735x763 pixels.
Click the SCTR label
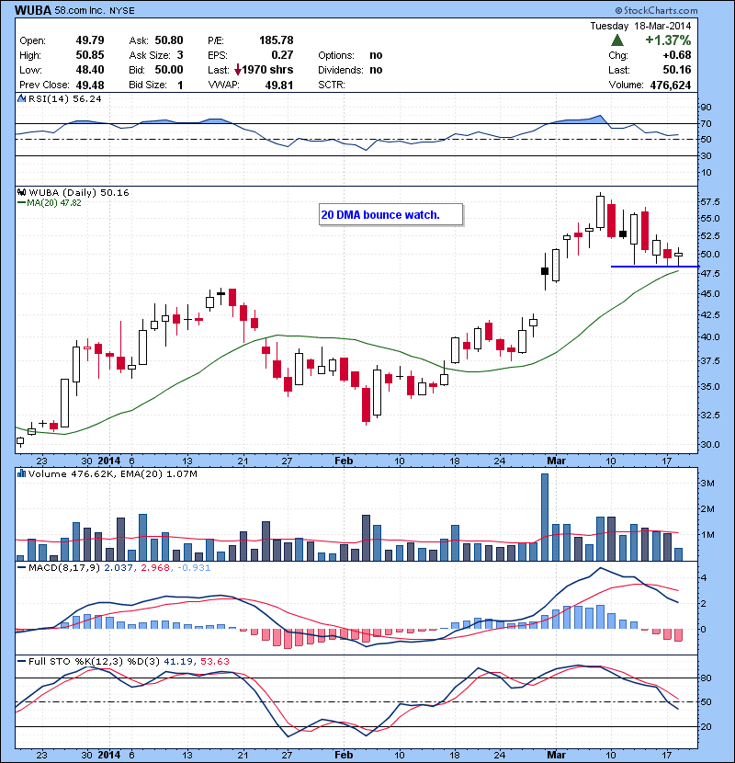[332, 85]
